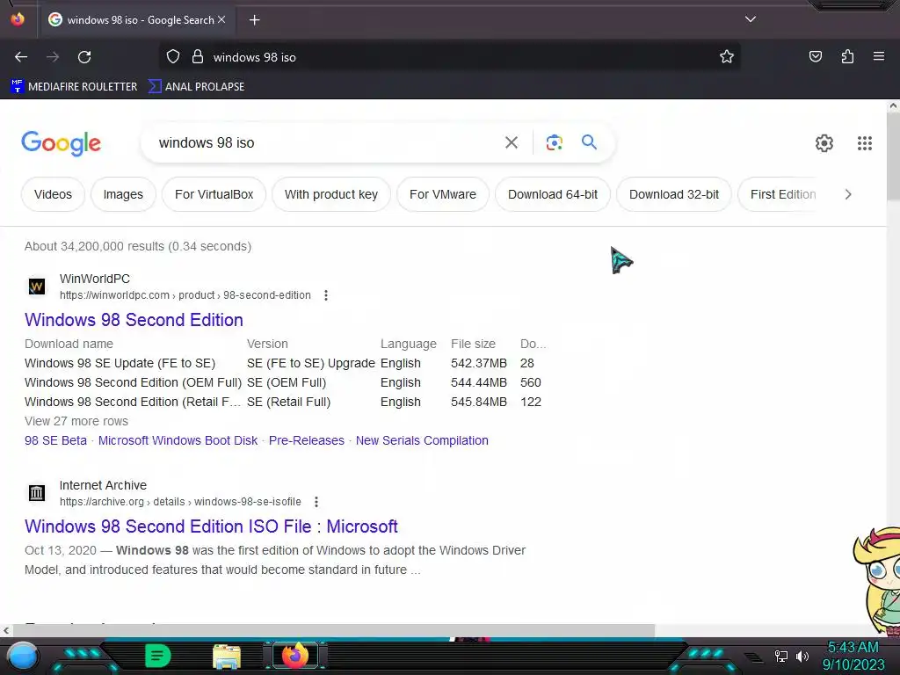The height and width of the screenshot is (675, 900).
Task: Click the horizontal scrollbar left arrow
Action: pyautogui.click(x=6, y=630)
